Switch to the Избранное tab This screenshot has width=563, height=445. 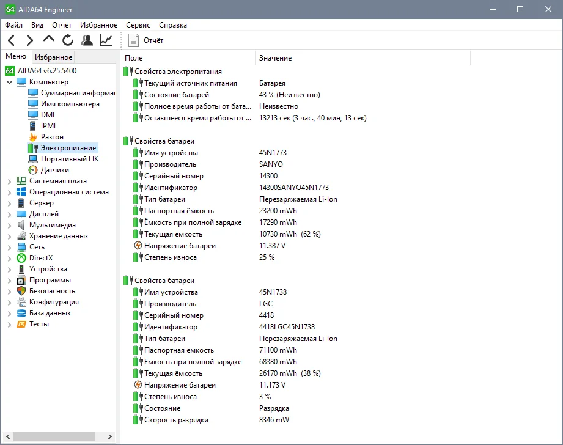pyautogui.click(x=54, y=57)
